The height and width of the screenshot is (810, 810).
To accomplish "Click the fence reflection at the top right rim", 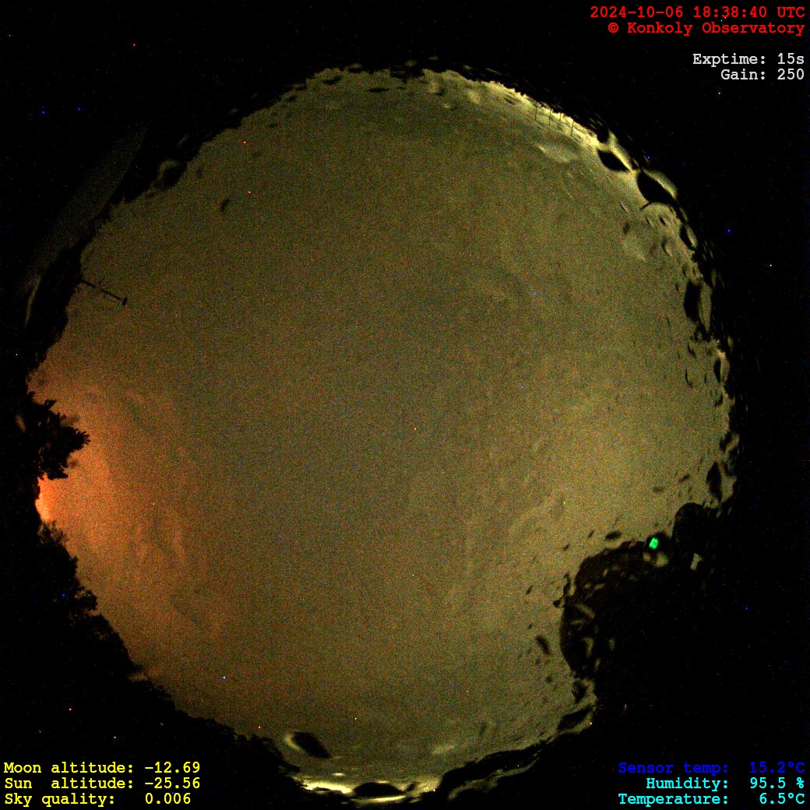I will [x=553, y=117].
